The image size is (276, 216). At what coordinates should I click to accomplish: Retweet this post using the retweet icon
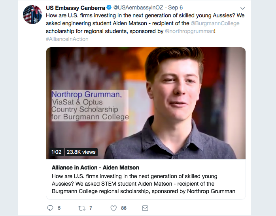82,208
